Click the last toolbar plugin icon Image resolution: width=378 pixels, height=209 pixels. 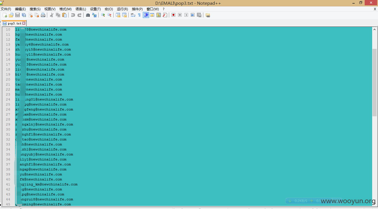[207, 15]
